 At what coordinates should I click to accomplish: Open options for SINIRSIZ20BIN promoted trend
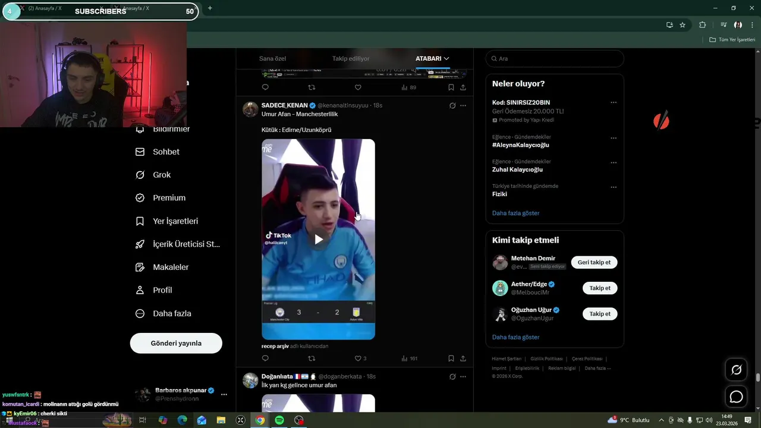tap(614, 103)
